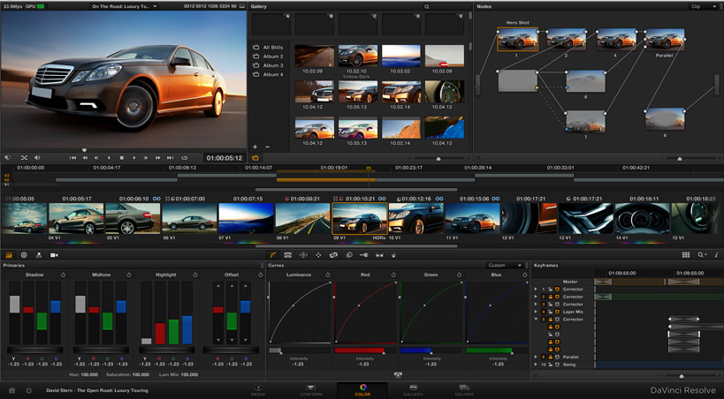Open the home icon in bottom-left corner
The height and width of the screenshot is (399, 724).
tap(11, 389)
